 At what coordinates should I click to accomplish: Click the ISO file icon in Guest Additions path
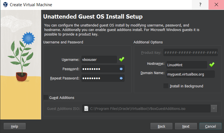[x=87, y=108]
